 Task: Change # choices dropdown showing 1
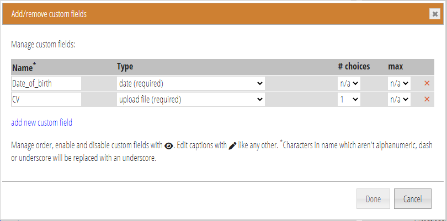coord(349,99)
